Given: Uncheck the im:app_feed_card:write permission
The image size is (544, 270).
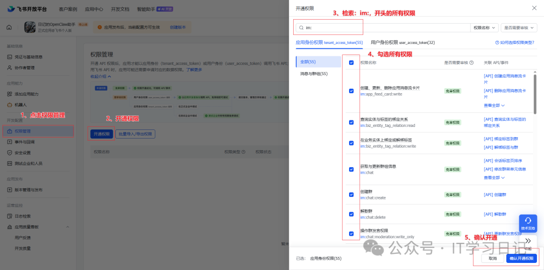Looking at the screenshot, I should coord(351,91).
